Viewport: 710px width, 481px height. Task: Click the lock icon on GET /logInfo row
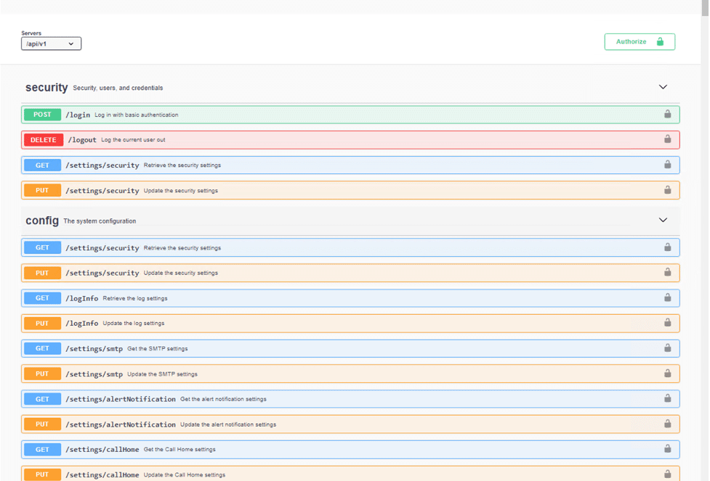667,297
